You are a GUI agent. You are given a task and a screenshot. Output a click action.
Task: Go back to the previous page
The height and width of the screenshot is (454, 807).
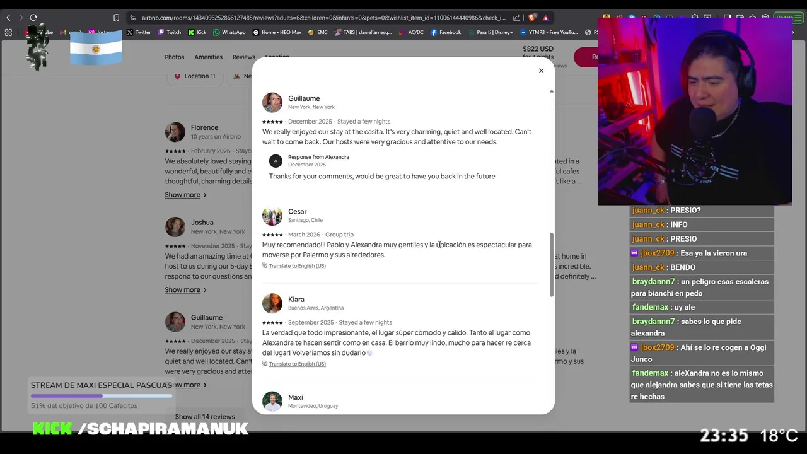pos(8,18)
